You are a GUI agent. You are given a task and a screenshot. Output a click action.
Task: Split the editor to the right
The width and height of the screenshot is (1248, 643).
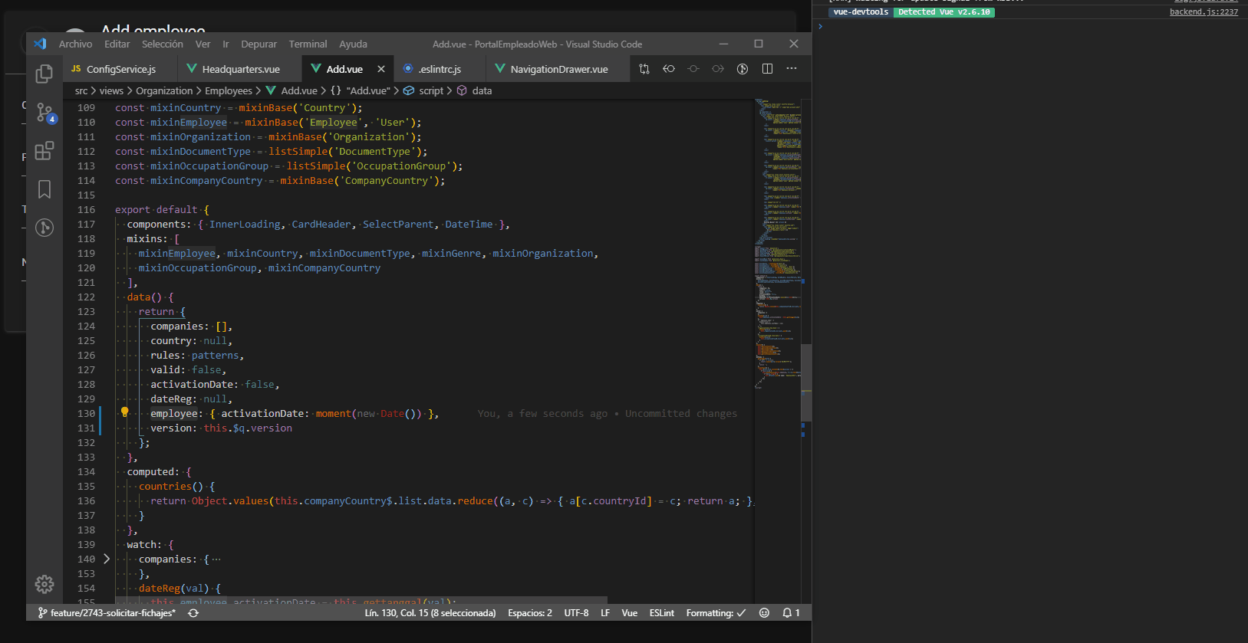point(767,69)
